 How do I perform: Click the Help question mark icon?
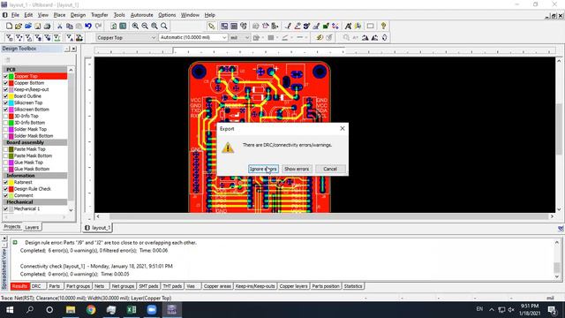[x=383, y=26]
